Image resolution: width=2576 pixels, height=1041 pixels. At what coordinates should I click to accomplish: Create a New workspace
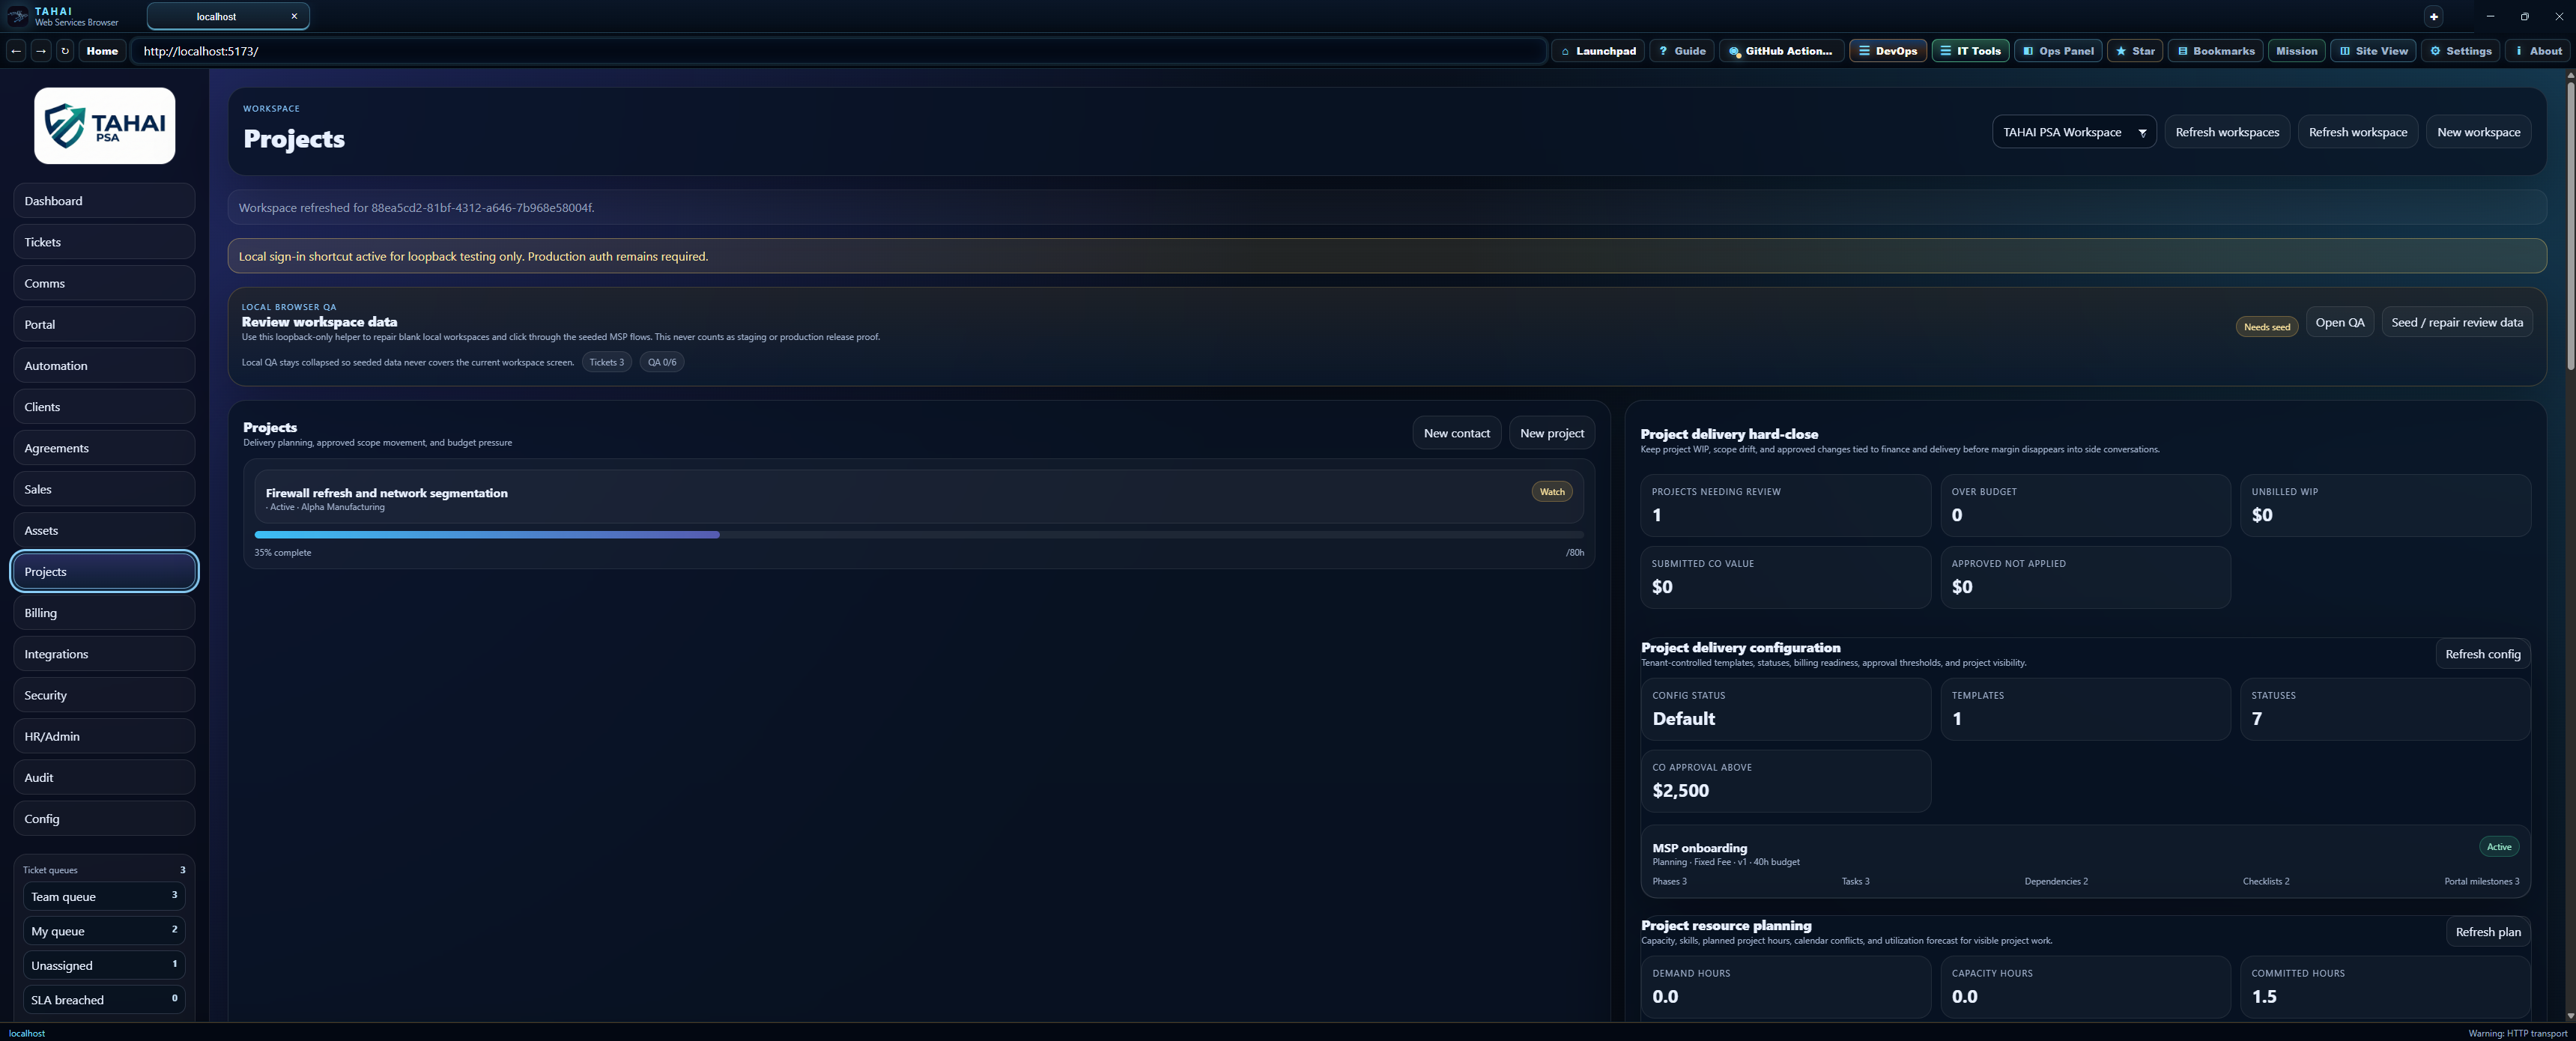coord(2478,132)
